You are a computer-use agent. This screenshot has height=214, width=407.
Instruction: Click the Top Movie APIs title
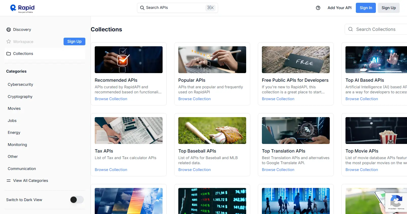(362, 151)
